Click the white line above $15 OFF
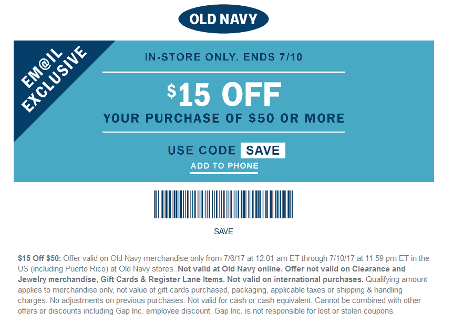Viewport: 453px width, 322px height. click(x=224, y=72)
